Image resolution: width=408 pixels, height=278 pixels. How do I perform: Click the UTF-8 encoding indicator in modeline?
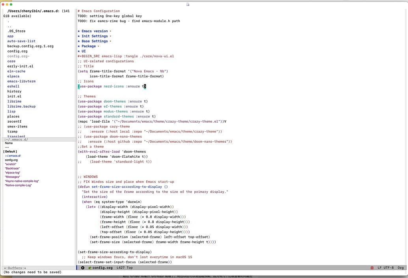(x=388, y=268)
